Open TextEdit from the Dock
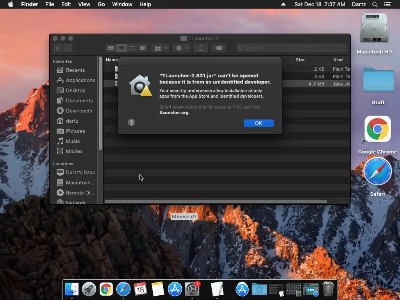The width and height of the screenshot is (400, 300). (217, 289)
